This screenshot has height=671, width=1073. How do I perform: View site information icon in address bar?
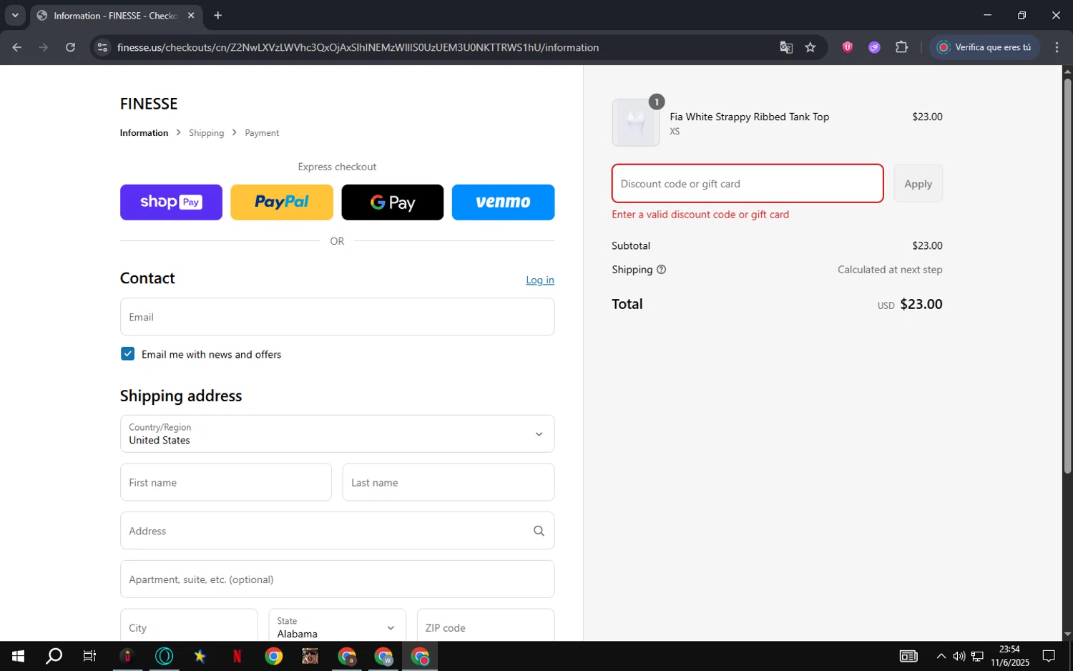[102, 47]
